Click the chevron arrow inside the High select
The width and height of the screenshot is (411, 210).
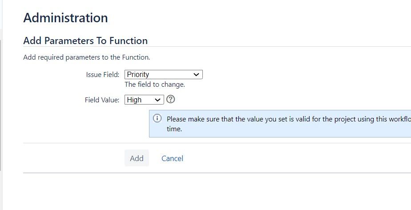coord(157,100)
